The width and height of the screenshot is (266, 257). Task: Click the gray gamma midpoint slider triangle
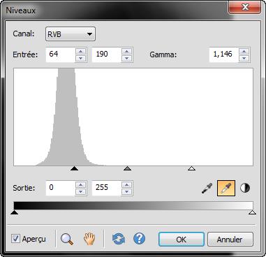point(127,168)
